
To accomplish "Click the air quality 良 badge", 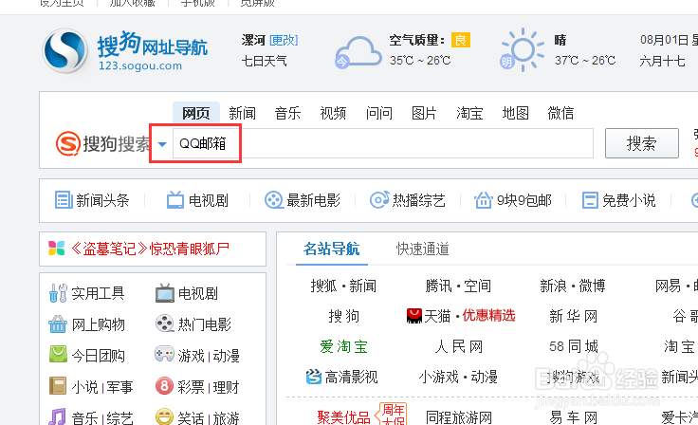I will [461, 40].
